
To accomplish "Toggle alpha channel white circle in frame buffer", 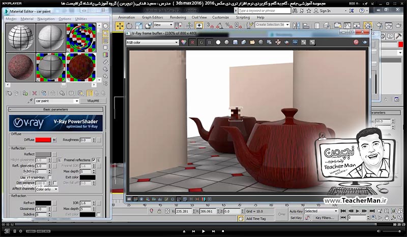I will coord(218,42).
